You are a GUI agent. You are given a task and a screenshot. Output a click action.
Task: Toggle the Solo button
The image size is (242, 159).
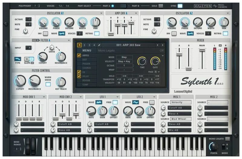[161, 6]
